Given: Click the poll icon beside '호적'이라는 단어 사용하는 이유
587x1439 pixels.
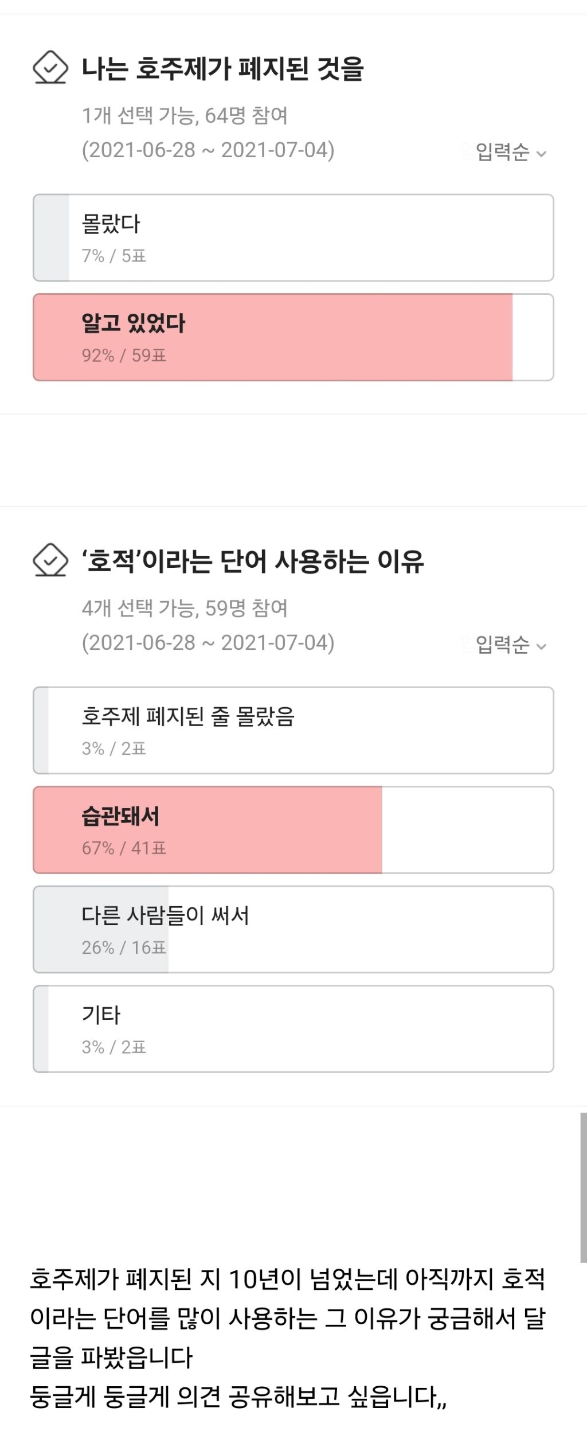Looking at the screenshot, I should [x=50, y=560].
